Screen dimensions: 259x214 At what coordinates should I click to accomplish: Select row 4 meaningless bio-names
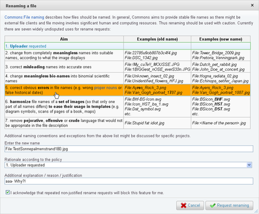coord(128,78)
